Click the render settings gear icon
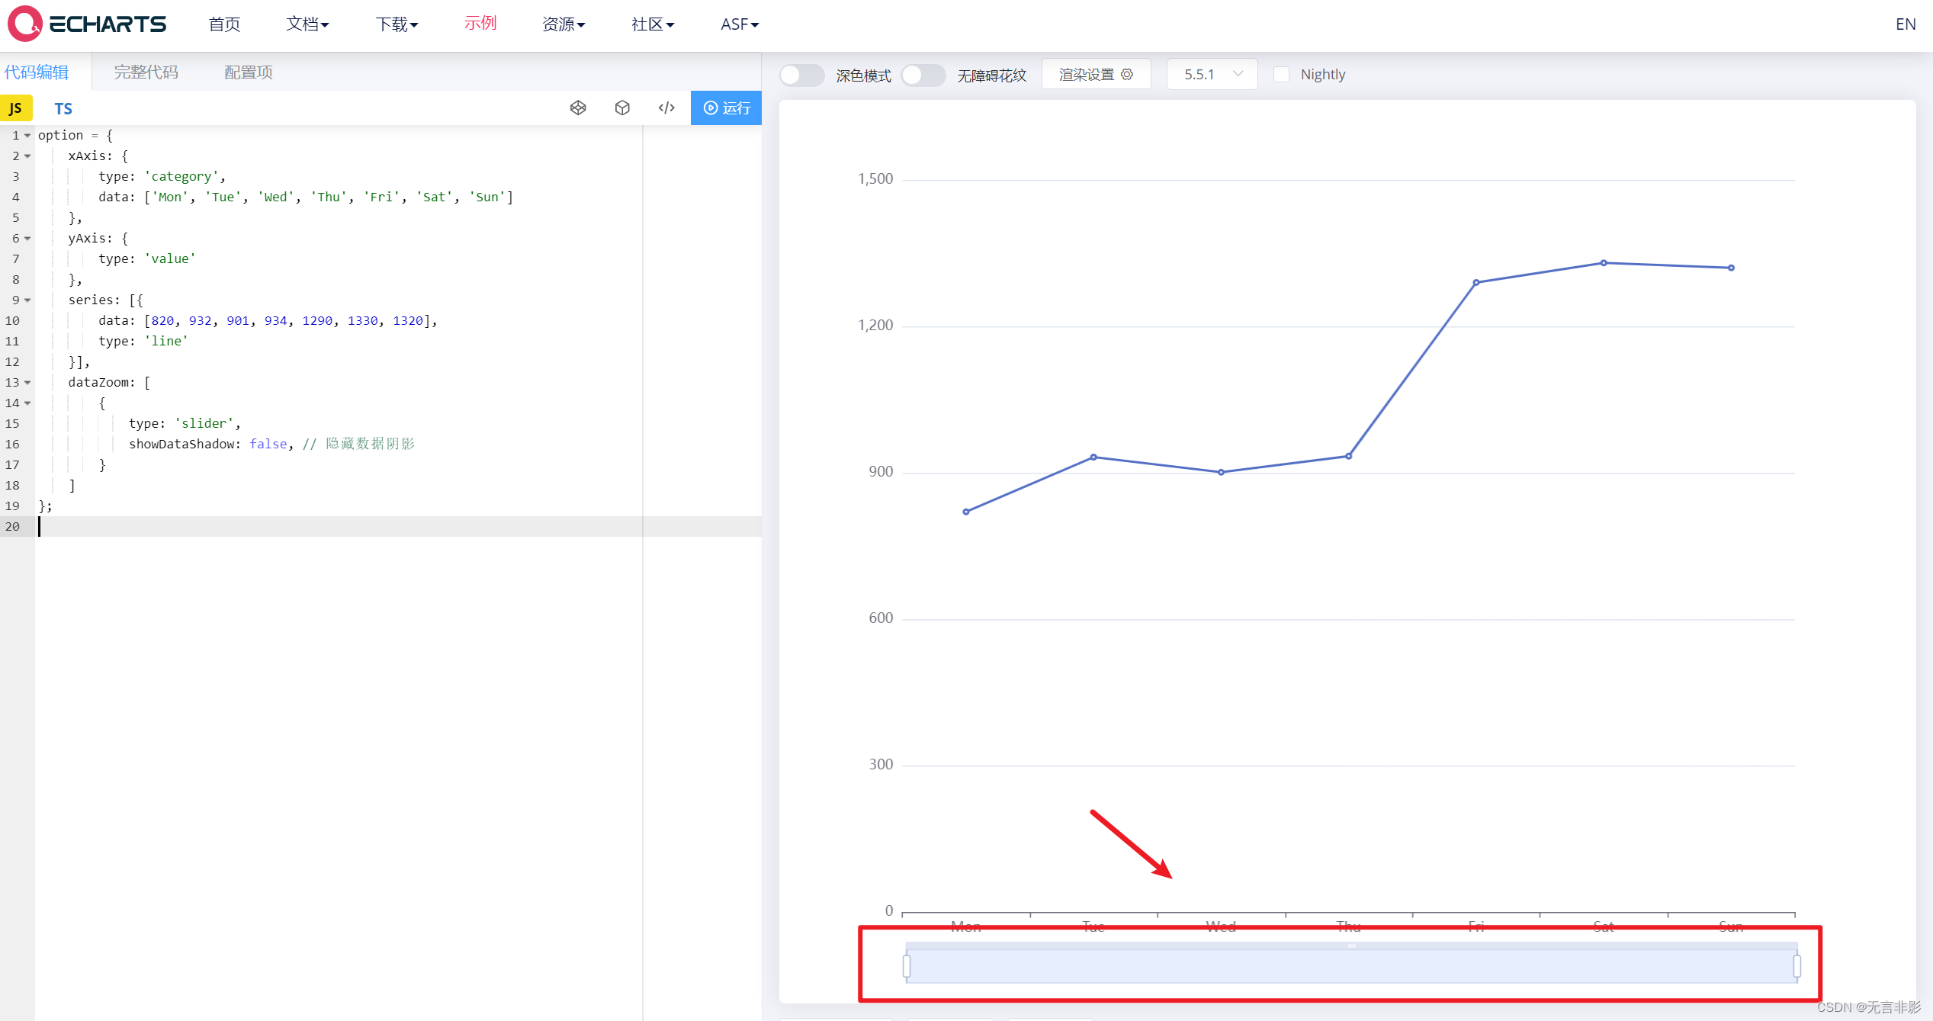The width and height of the screenshot is (1933, 1021). point(1127,74)
